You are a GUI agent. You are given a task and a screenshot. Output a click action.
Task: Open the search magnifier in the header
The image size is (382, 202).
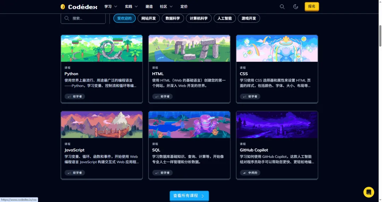(x=282, y=7)
